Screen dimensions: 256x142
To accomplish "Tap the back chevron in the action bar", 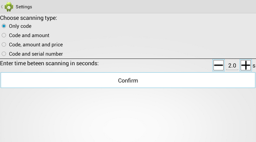I will coord(2,6).
